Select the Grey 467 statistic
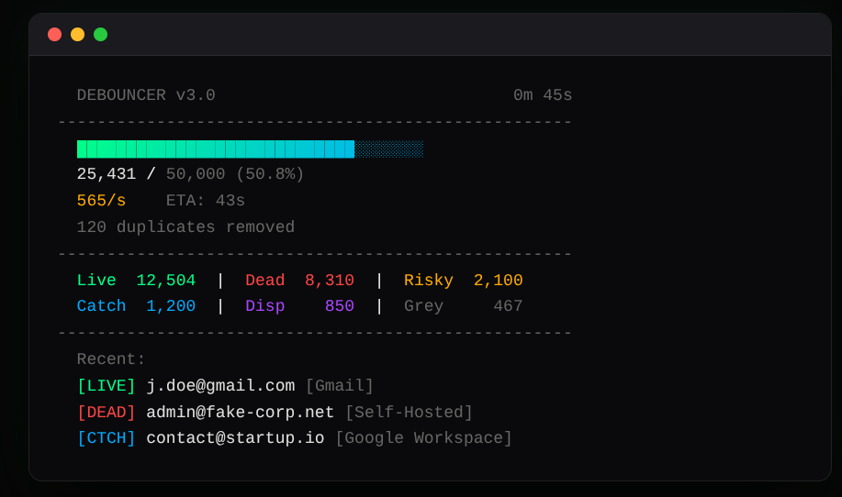The image size is (842, 497). 464,305
